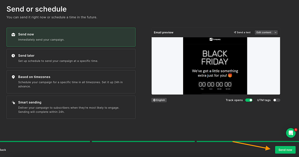This screenshot has height=157, width=299.
Task: Click the globe icon on the English button
Action: [x=154, y=100]
